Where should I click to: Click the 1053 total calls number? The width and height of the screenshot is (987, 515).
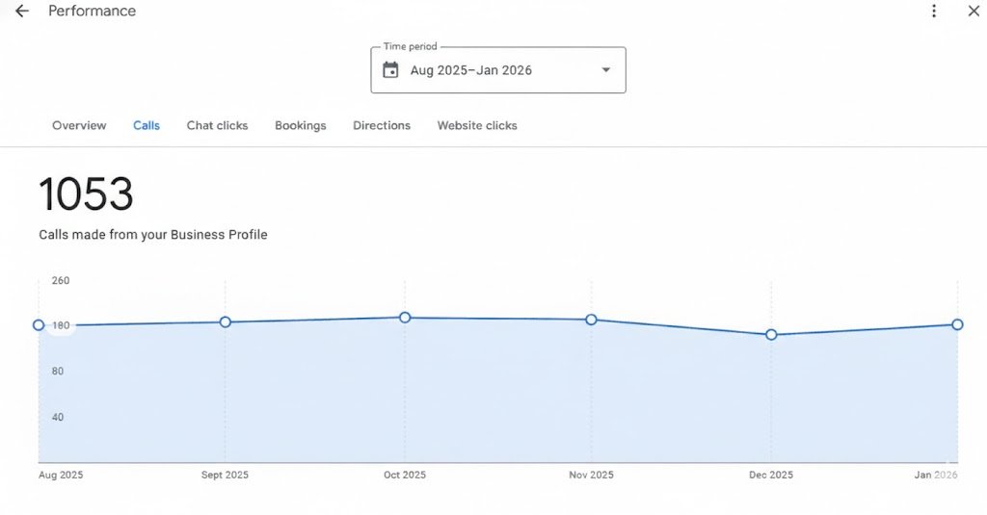tap(86, 195)
